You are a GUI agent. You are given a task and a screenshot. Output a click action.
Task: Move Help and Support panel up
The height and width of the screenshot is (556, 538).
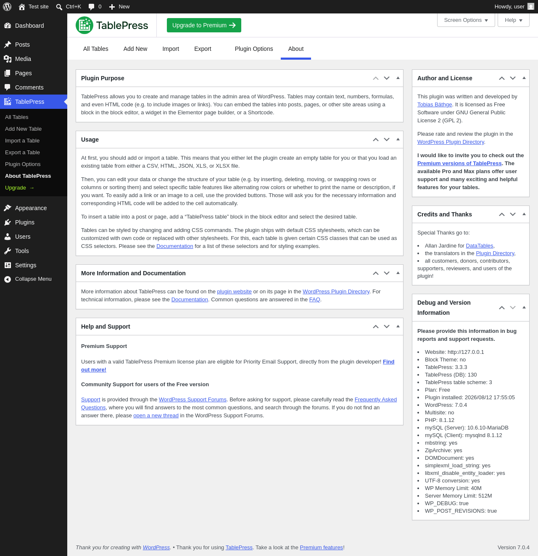pyautogui.click(x=376, y=327)
